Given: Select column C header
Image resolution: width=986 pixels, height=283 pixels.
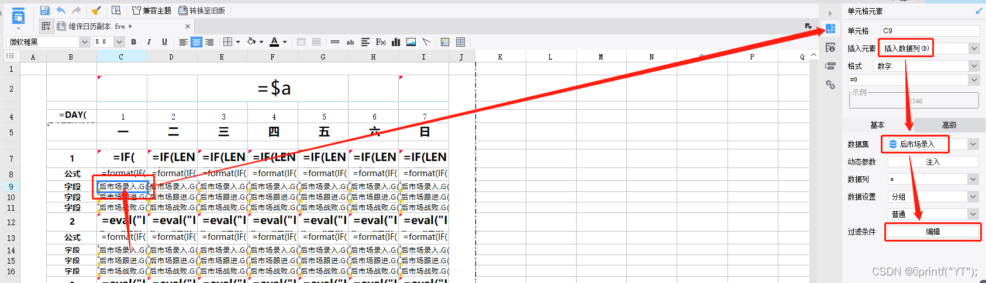Looking at the screenshot, I should click(121, 57).
